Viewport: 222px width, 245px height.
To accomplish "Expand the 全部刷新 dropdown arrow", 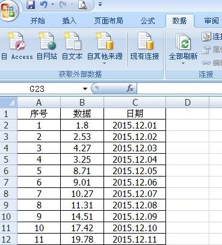I will pos(183,64).
